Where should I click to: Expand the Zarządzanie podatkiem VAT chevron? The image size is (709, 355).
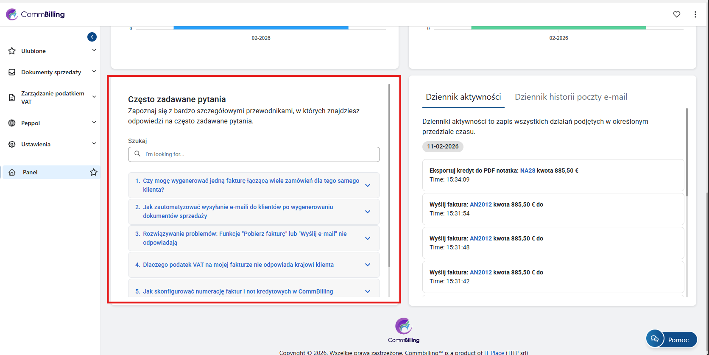point(94,97)
